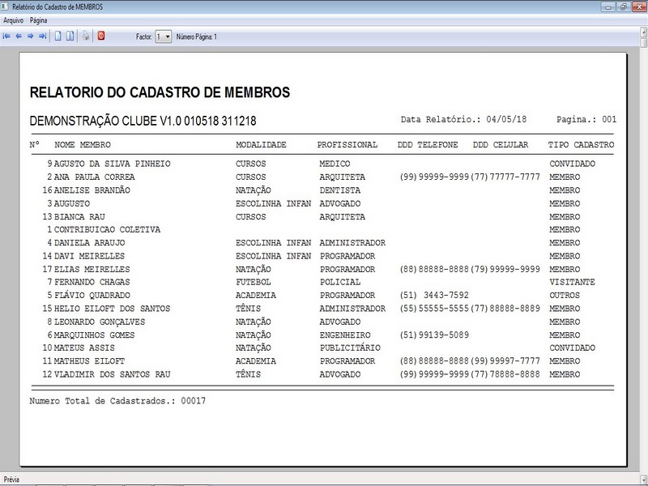Click the vertical scrollbar thumb
Viewport: 648px width, 486px height.
click(x=644, y=43)
